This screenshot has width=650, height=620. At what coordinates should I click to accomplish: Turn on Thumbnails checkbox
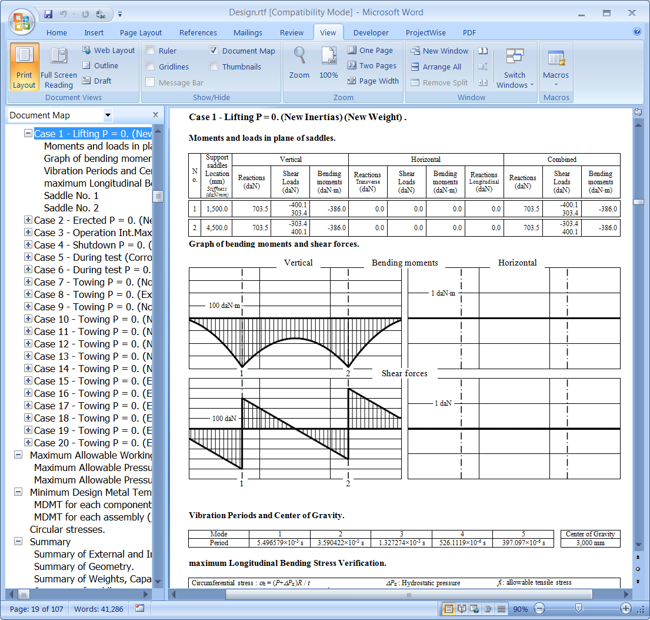point(214,67)
